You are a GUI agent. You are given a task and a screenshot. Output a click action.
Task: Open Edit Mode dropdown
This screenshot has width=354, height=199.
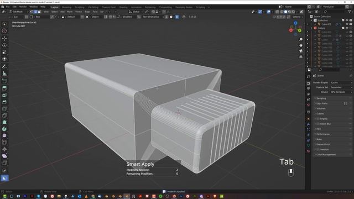(x=18, y=12)
